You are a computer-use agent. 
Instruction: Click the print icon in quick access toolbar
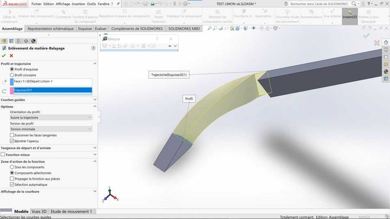152,4
